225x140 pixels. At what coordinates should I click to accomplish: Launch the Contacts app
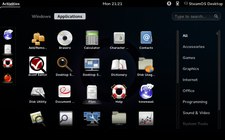[x=146, y=40]
